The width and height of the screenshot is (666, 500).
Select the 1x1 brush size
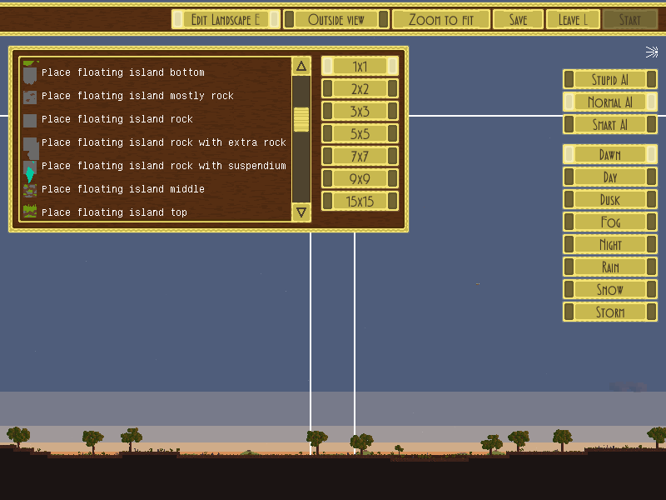pyautogui.click(x=360, y=67)
